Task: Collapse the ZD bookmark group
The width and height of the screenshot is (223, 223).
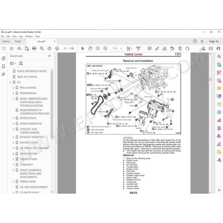Action: pyautogui.click(x=11, y=82)
